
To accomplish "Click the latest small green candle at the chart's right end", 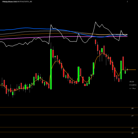I will 127,69.
